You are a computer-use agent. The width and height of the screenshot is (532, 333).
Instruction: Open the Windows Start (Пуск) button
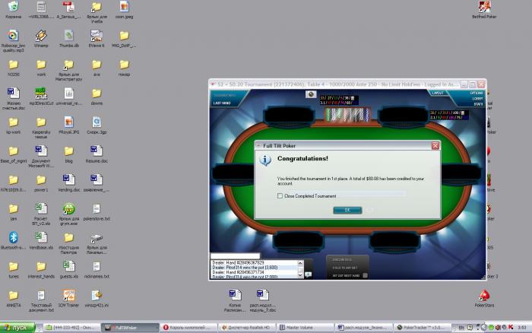[17, 328]
